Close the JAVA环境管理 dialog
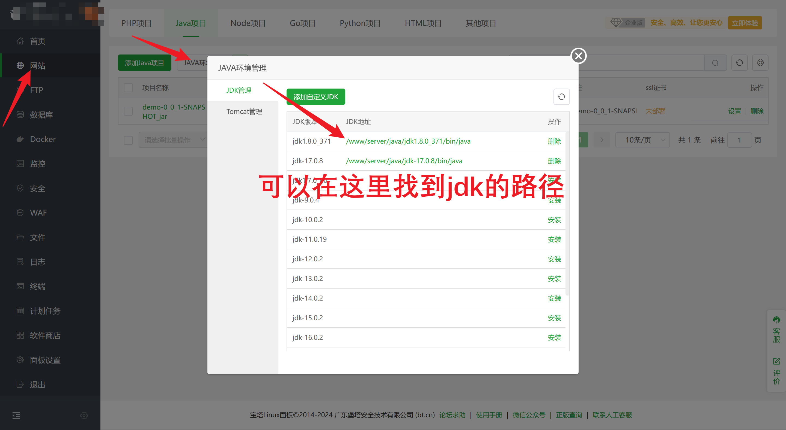 click(579, 56)
